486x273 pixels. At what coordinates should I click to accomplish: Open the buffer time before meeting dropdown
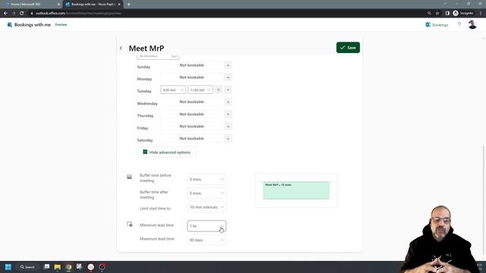[207, 179]
